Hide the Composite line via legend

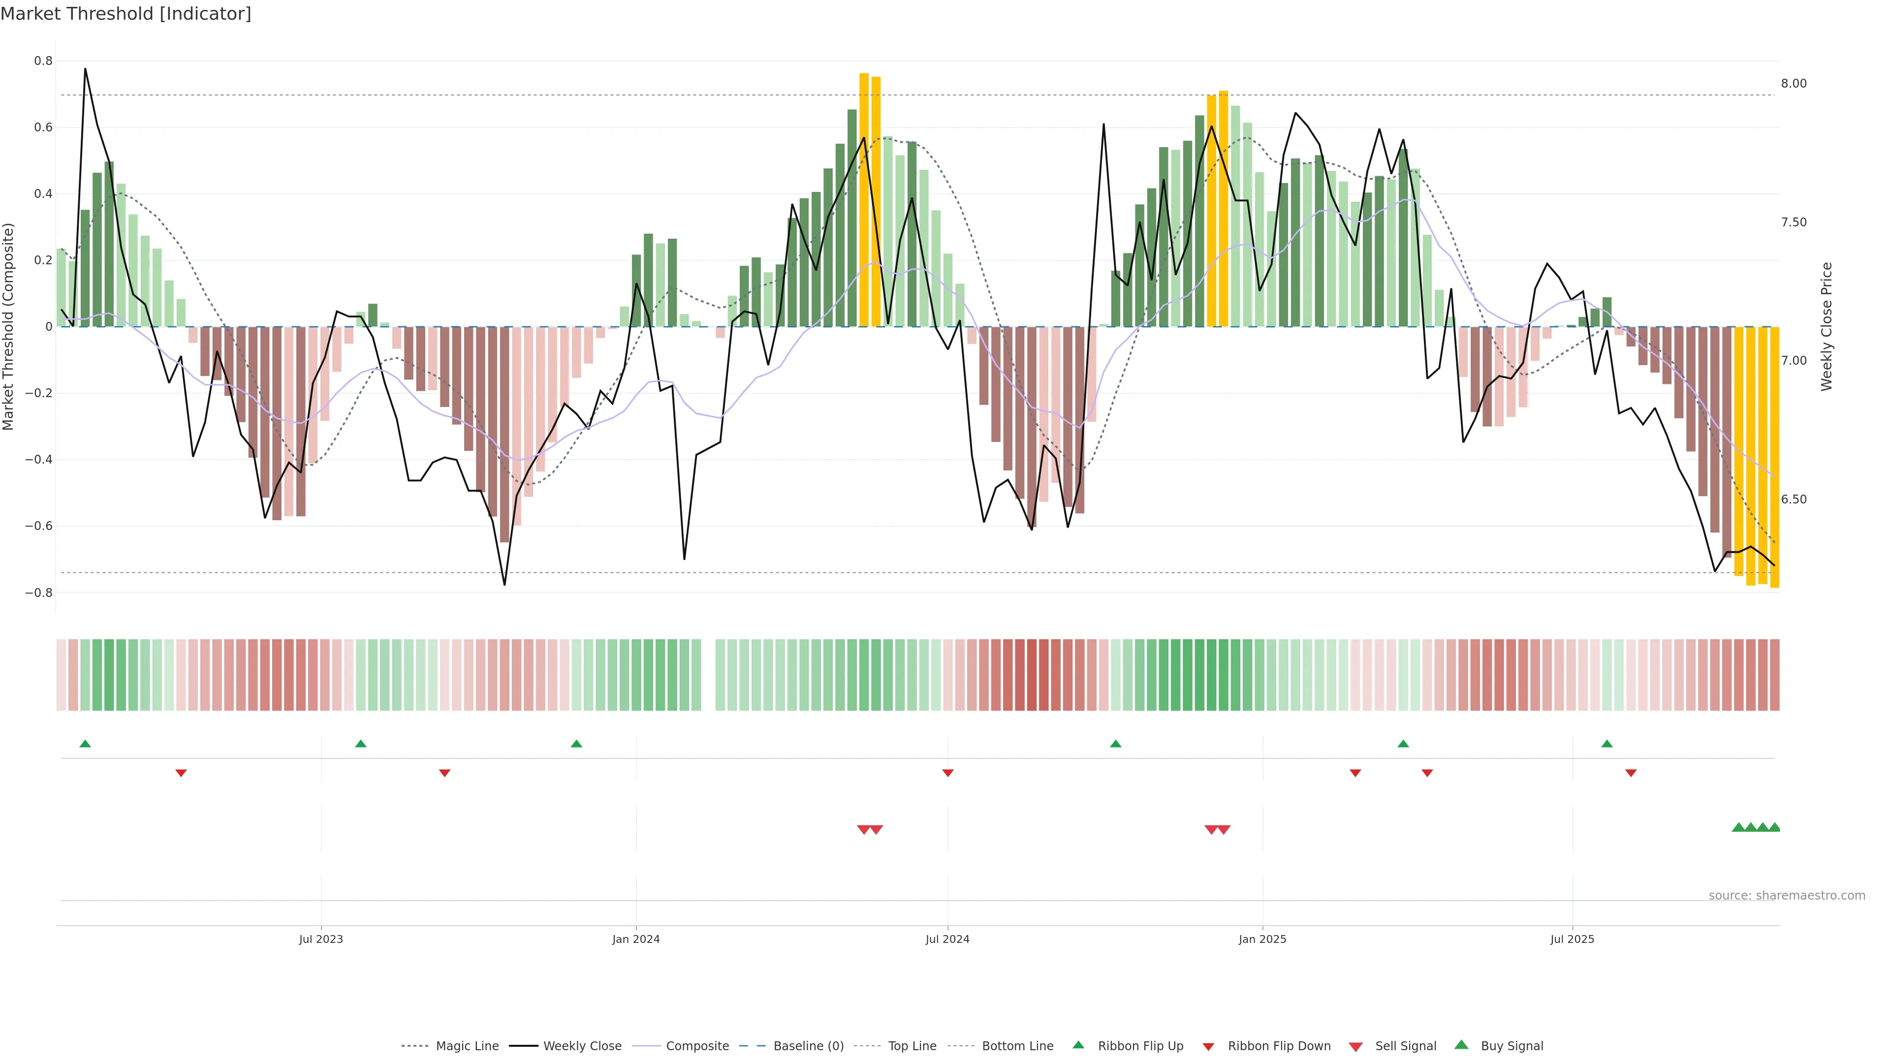(697, 1046)
